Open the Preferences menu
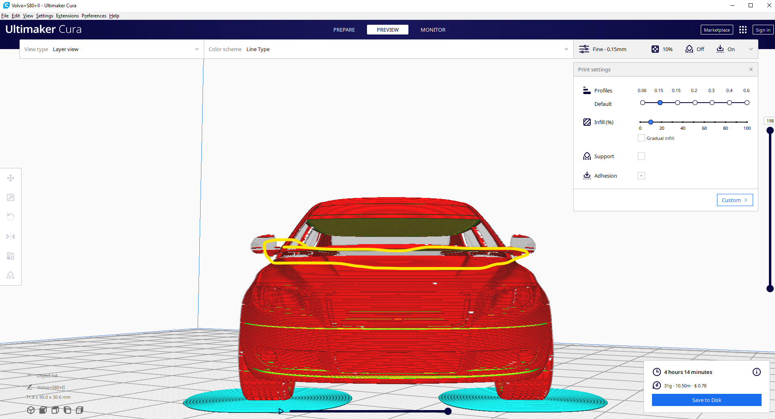Image resolution: width=775 pixels, height=419 pixels. pyautogui.click(x=94, y=16)
